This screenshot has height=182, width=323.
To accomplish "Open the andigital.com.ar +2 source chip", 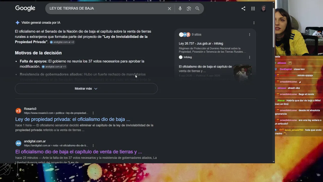I will [x=62, y=42].
